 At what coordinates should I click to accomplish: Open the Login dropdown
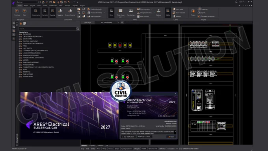[241, 2]
